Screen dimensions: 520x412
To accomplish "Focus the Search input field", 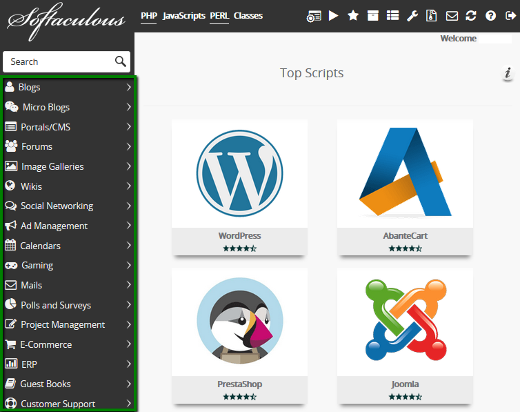I will (66, 61).
